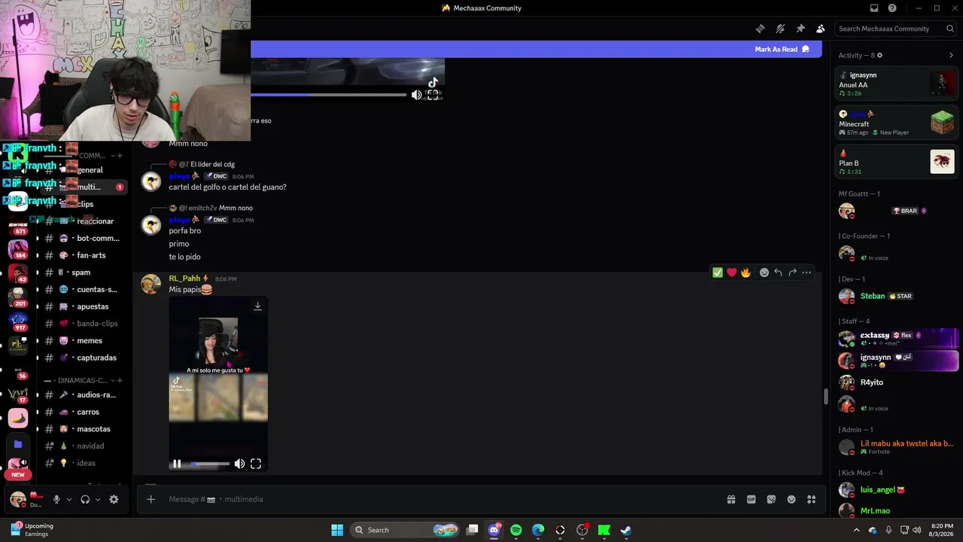Screen dimensions: 963x542
Task: React with fire emoji
Action: (746, 273)
